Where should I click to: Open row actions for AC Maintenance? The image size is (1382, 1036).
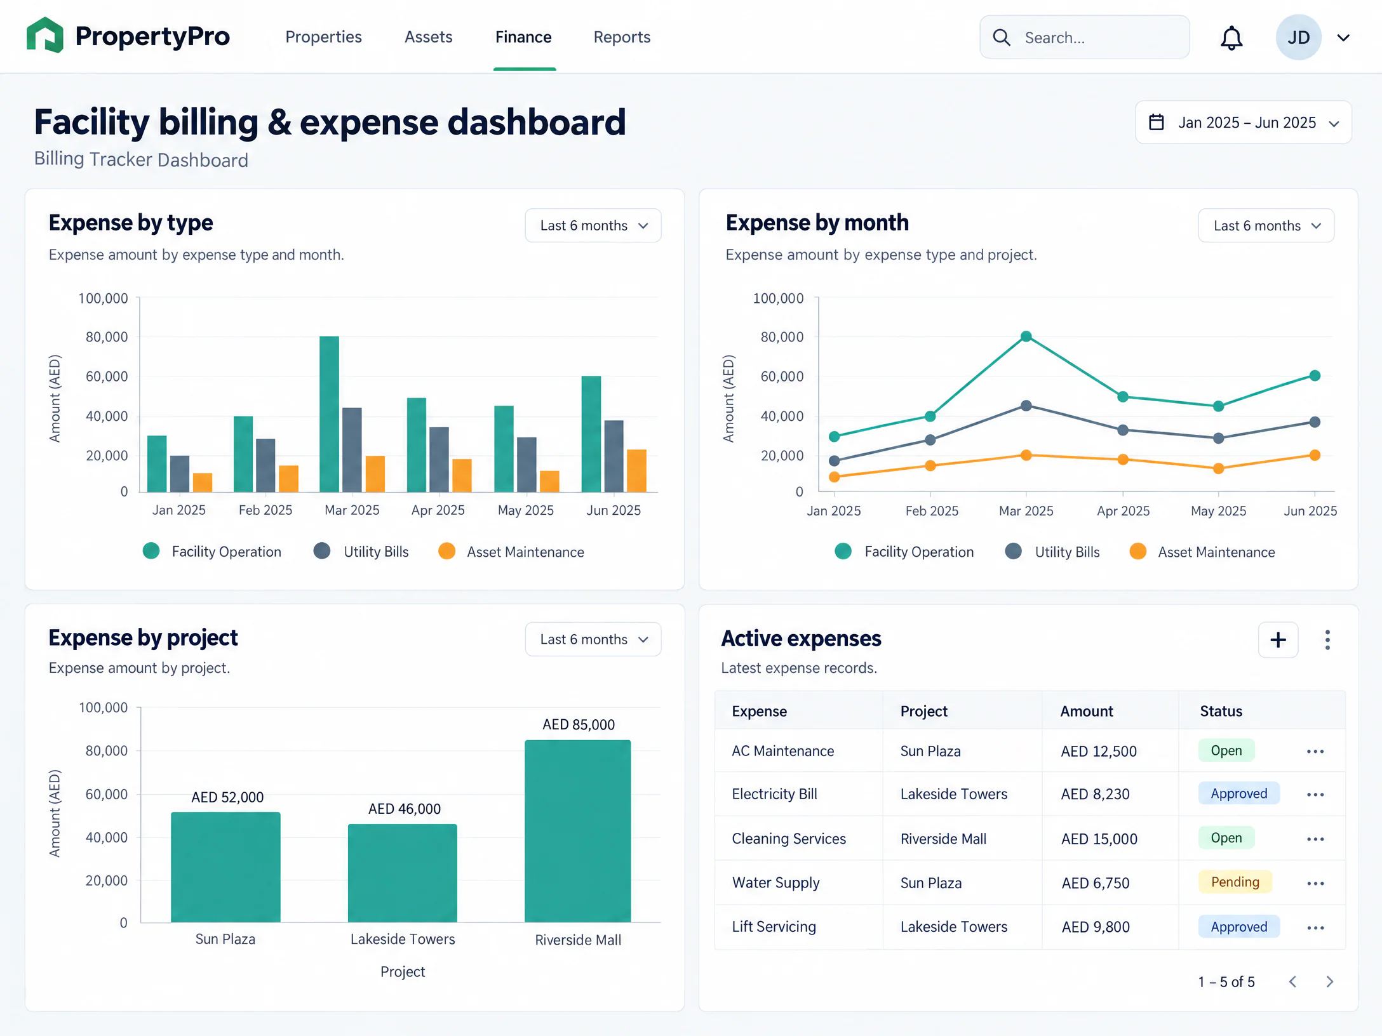tap(1315, 752)
